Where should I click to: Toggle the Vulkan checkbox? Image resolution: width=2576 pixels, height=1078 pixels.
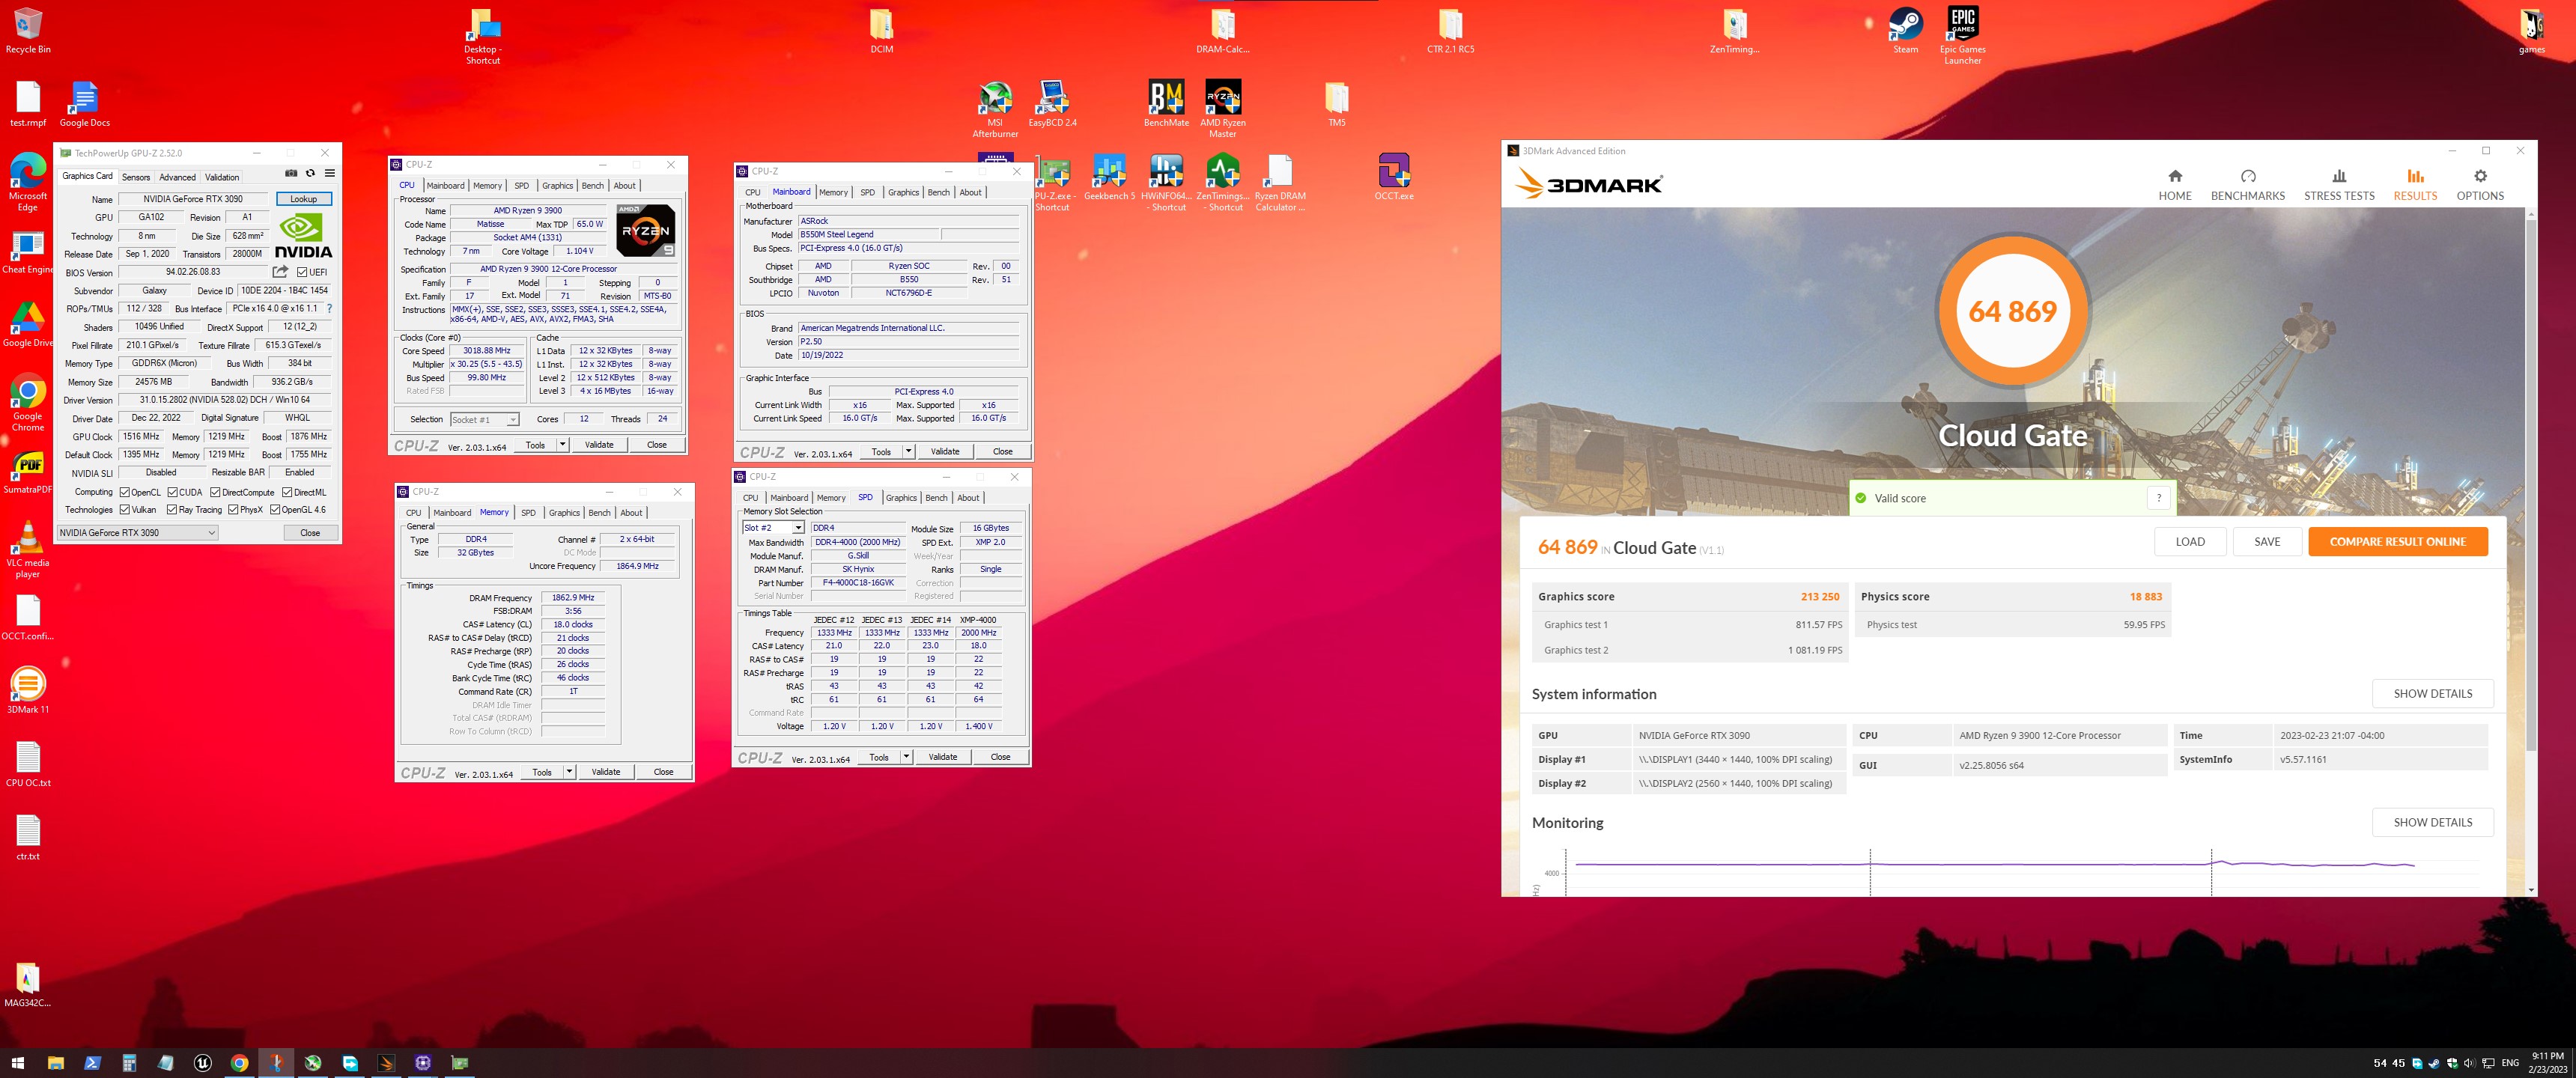click(x=125, y=510)
